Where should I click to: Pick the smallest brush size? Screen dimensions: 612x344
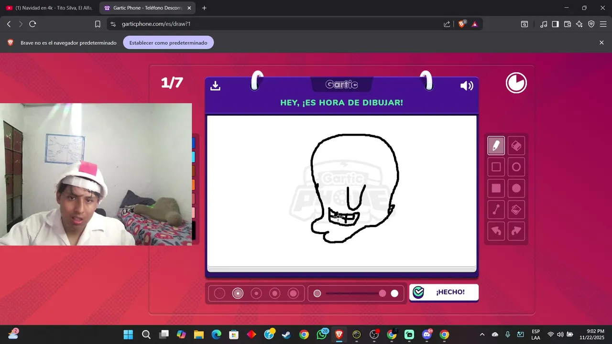point(219,293)
